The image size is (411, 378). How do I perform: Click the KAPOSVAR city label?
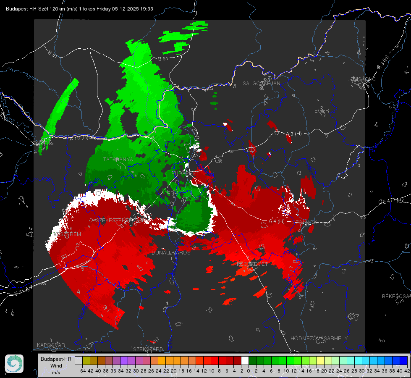[x=51, y=345]
